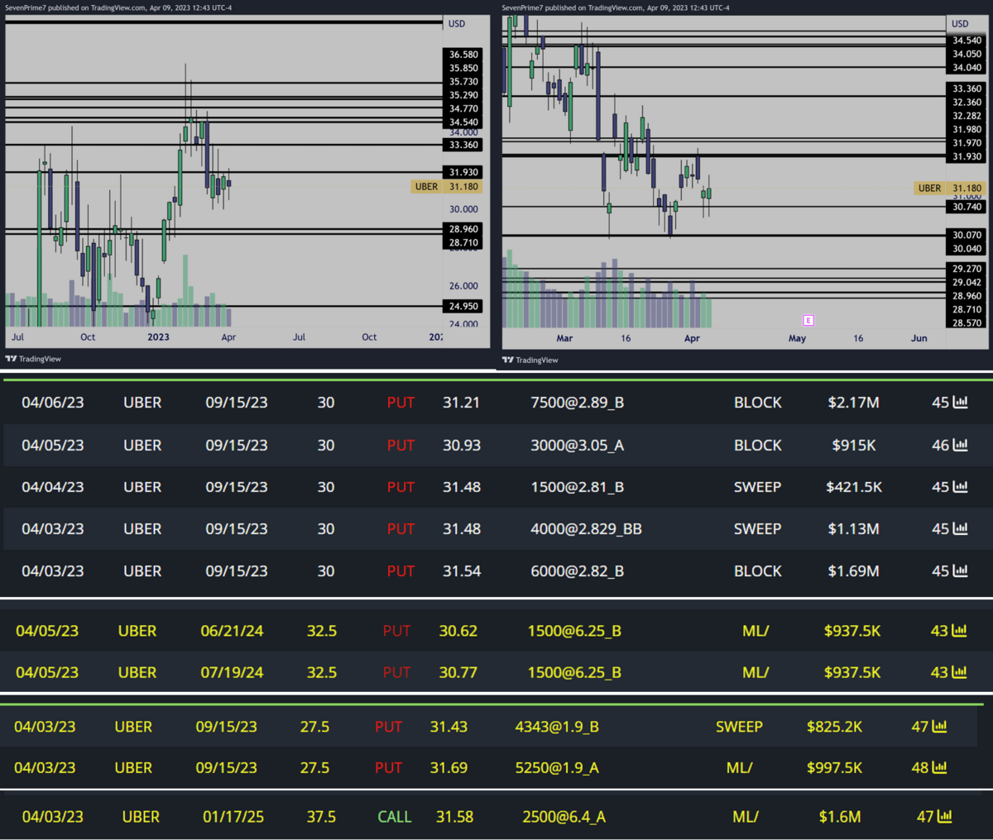Click the 31.69 spot price cell

tap(449, 767)
